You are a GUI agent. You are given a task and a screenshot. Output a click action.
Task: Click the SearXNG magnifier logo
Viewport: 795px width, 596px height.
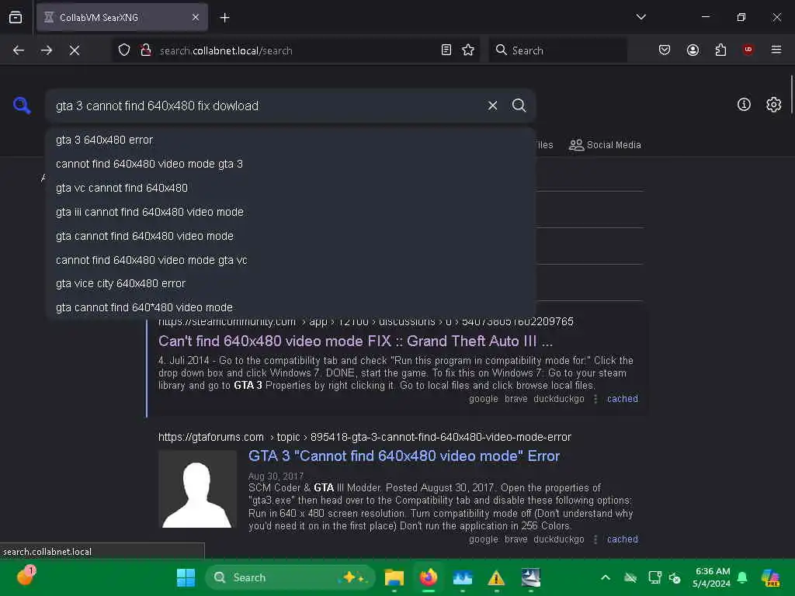coord(22,106)
